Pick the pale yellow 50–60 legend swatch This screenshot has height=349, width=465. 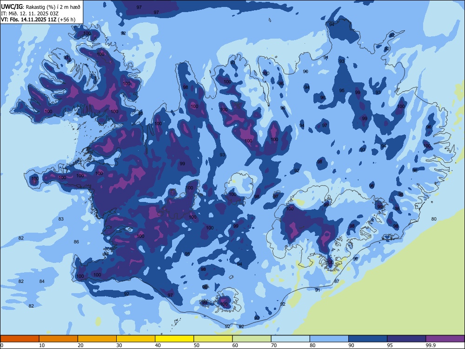pyautogui.click(x=213, y=339)
